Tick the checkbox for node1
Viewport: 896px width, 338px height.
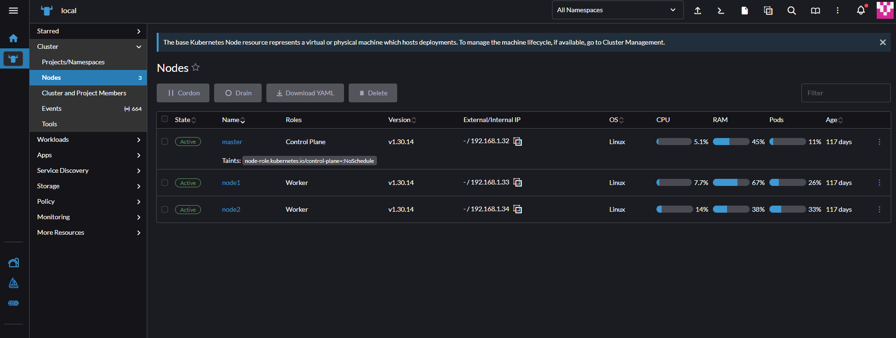165,183
